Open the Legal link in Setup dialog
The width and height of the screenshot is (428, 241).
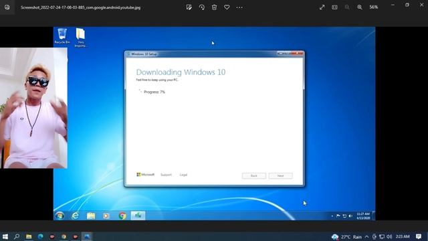tap(183, 175)
